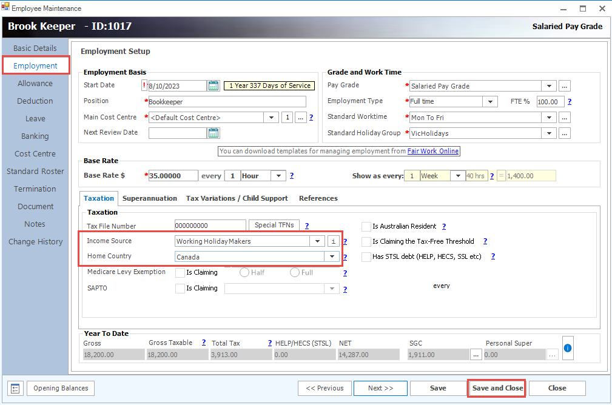Expand the Base Rate Hour period dropdown
This screenshot has height=405, width=612.
point(278,176)
